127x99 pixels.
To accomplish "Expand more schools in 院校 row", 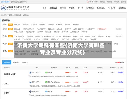I will click(x=119, y=29).
